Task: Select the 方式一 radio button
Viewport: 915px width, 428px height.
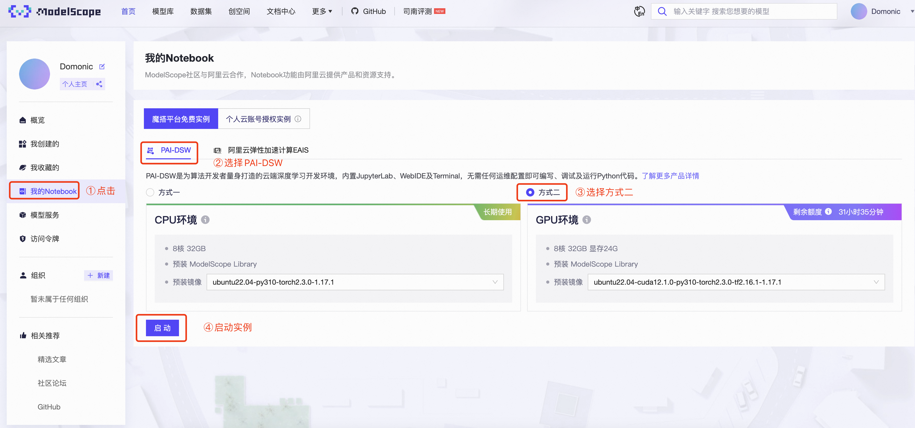Action: (150, 193)
